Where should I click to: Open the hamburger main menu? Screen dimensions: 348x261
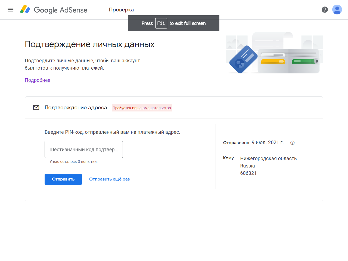tap(11, 10)
